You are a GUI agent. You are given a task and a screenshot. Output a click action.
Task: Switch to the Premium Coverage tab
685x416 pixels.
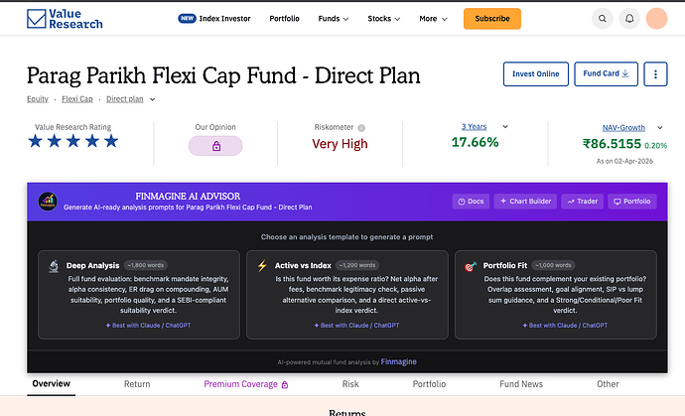pos(245,384)
